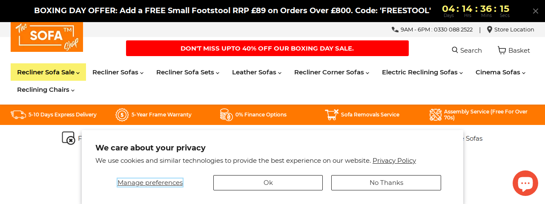Viewport: 545px width, 204px height.
Task: Open the Cinema Sofas dropdown
Action: (x=500, y=72)
